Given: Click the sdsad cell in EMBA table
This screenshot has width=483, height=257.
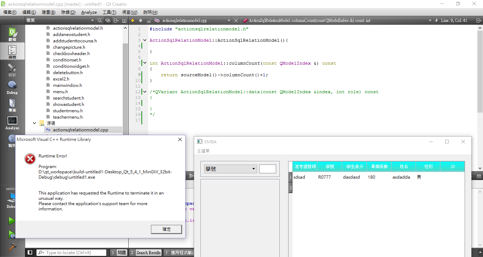Looking at the screenshot, I should (x=299, y=177).
